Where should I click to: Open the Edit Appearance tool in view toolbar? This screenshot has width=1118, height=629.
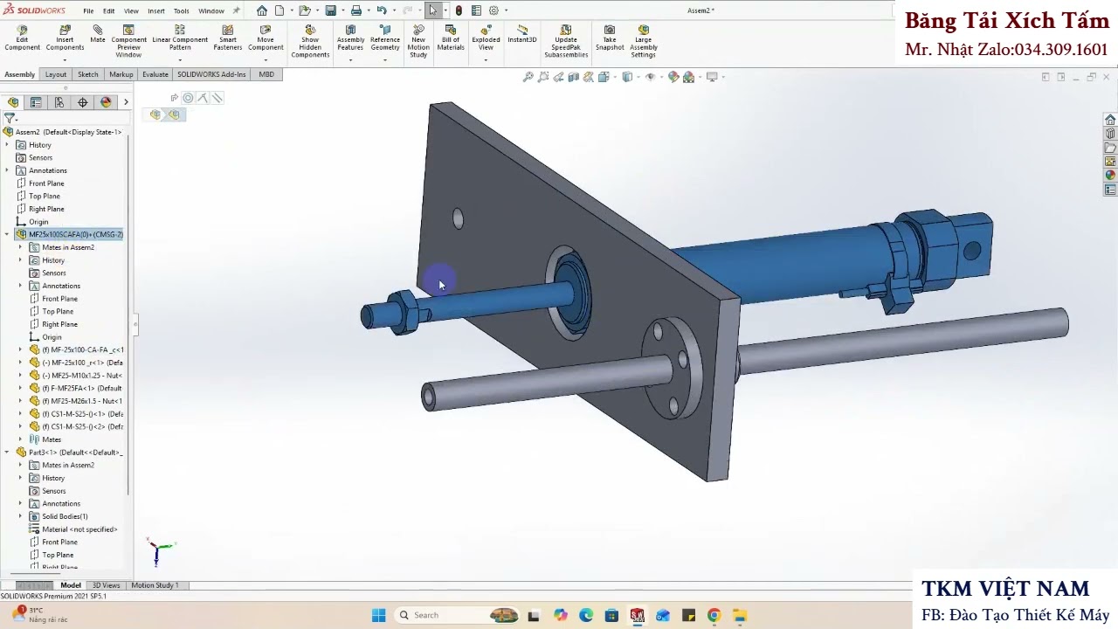click(x=673, y=77)
